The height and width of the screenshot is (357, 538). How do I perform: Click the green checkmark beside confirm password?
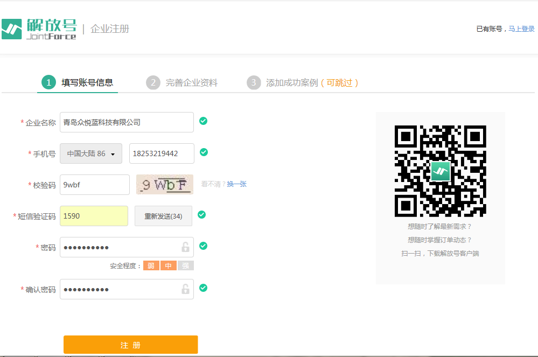tap(203, 288)
